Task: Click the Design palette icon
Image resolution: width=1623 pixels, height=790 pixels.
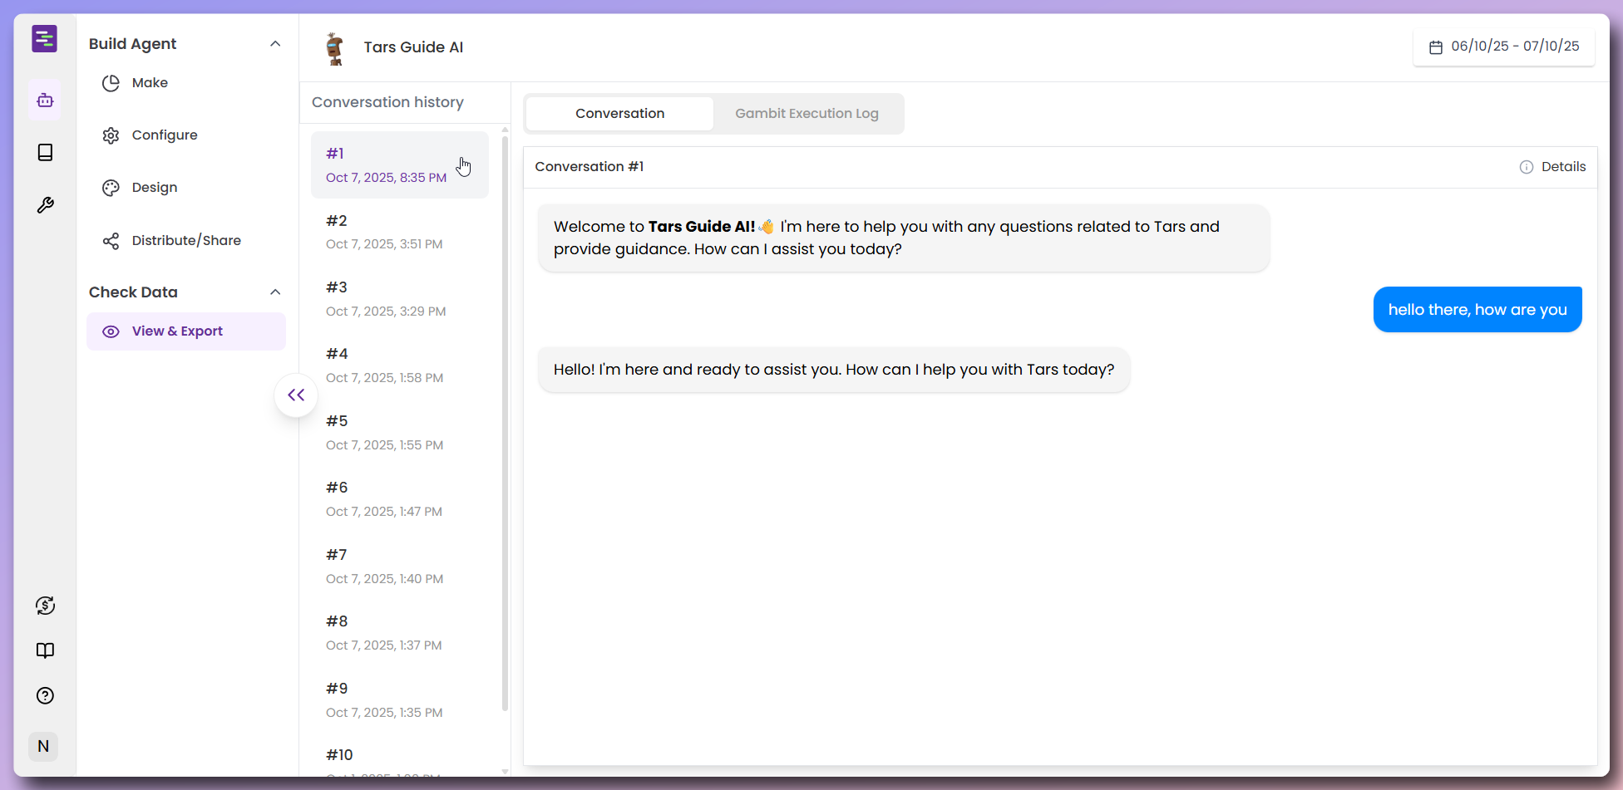Action: (x=111, y=188)
